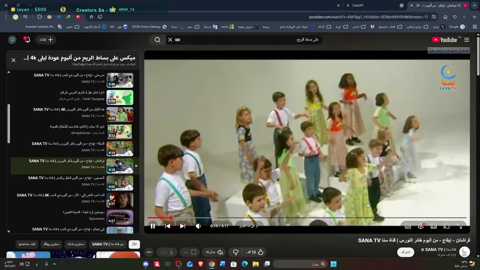Open YouTube notifications bell
The image size is (480, 270).
click(x=27, y=39)
